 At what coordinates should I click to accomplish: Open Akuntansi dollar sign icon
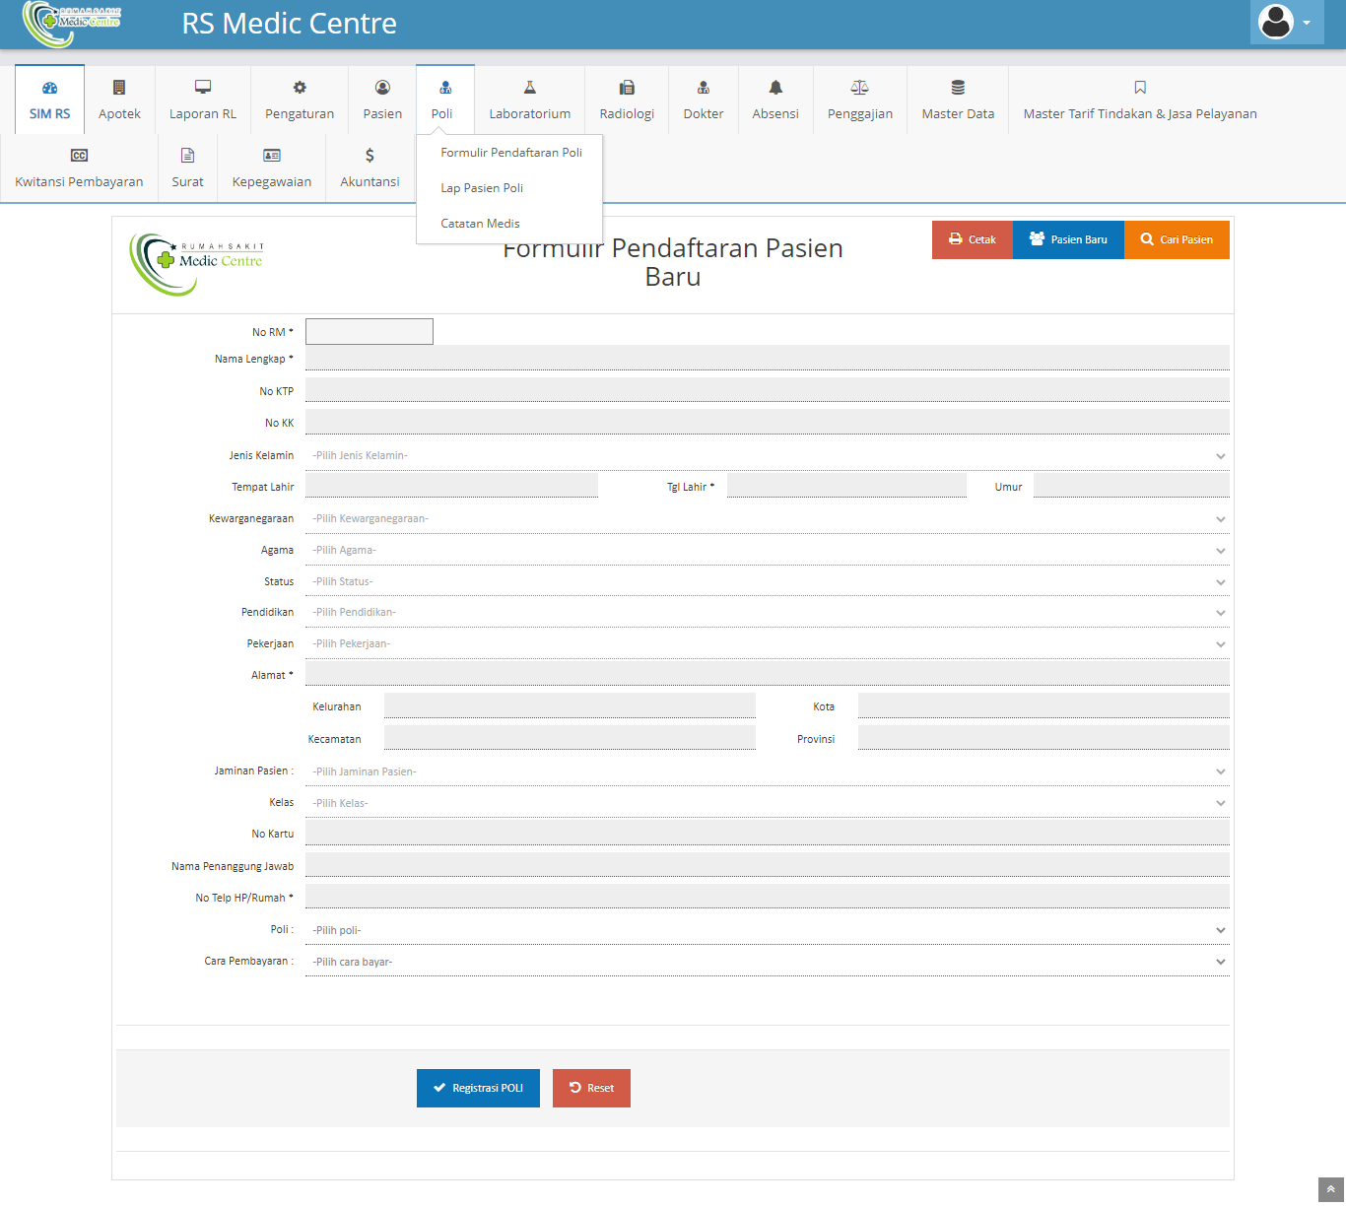pyautogui.click(x=370, y=156)
